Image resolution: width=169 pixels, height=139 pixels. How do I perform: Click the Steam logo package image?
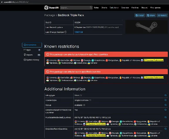(x=146, y=27)
